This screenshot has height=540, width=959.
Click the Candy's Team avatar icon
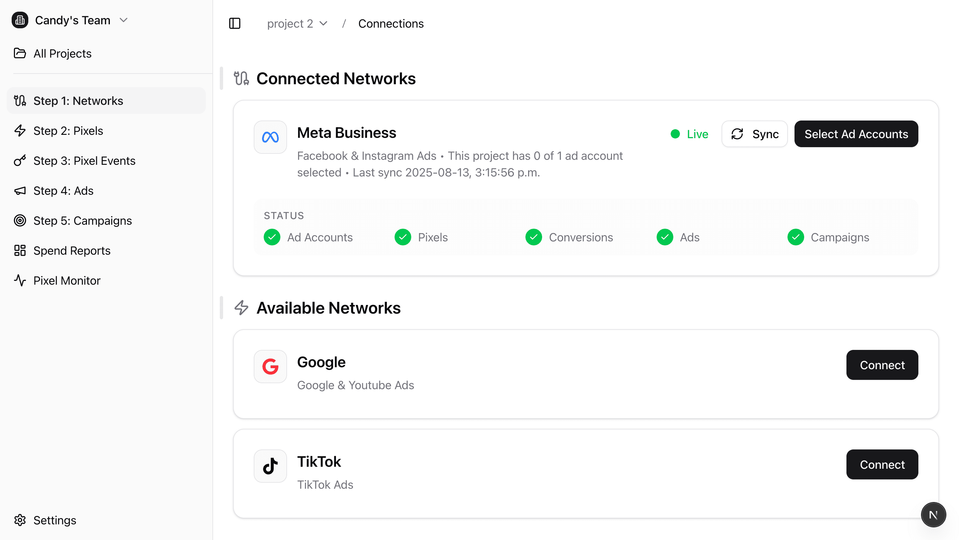[20, 20]
